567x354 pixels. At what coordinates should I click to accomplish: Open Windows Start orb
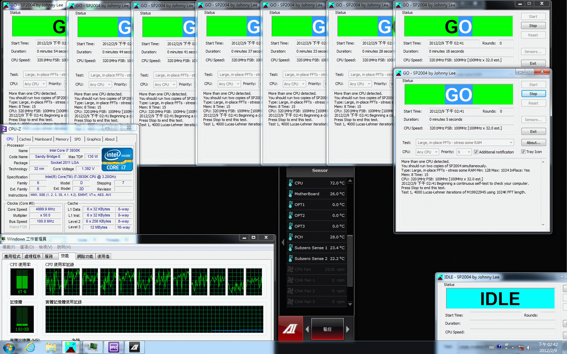pos(9,347)
